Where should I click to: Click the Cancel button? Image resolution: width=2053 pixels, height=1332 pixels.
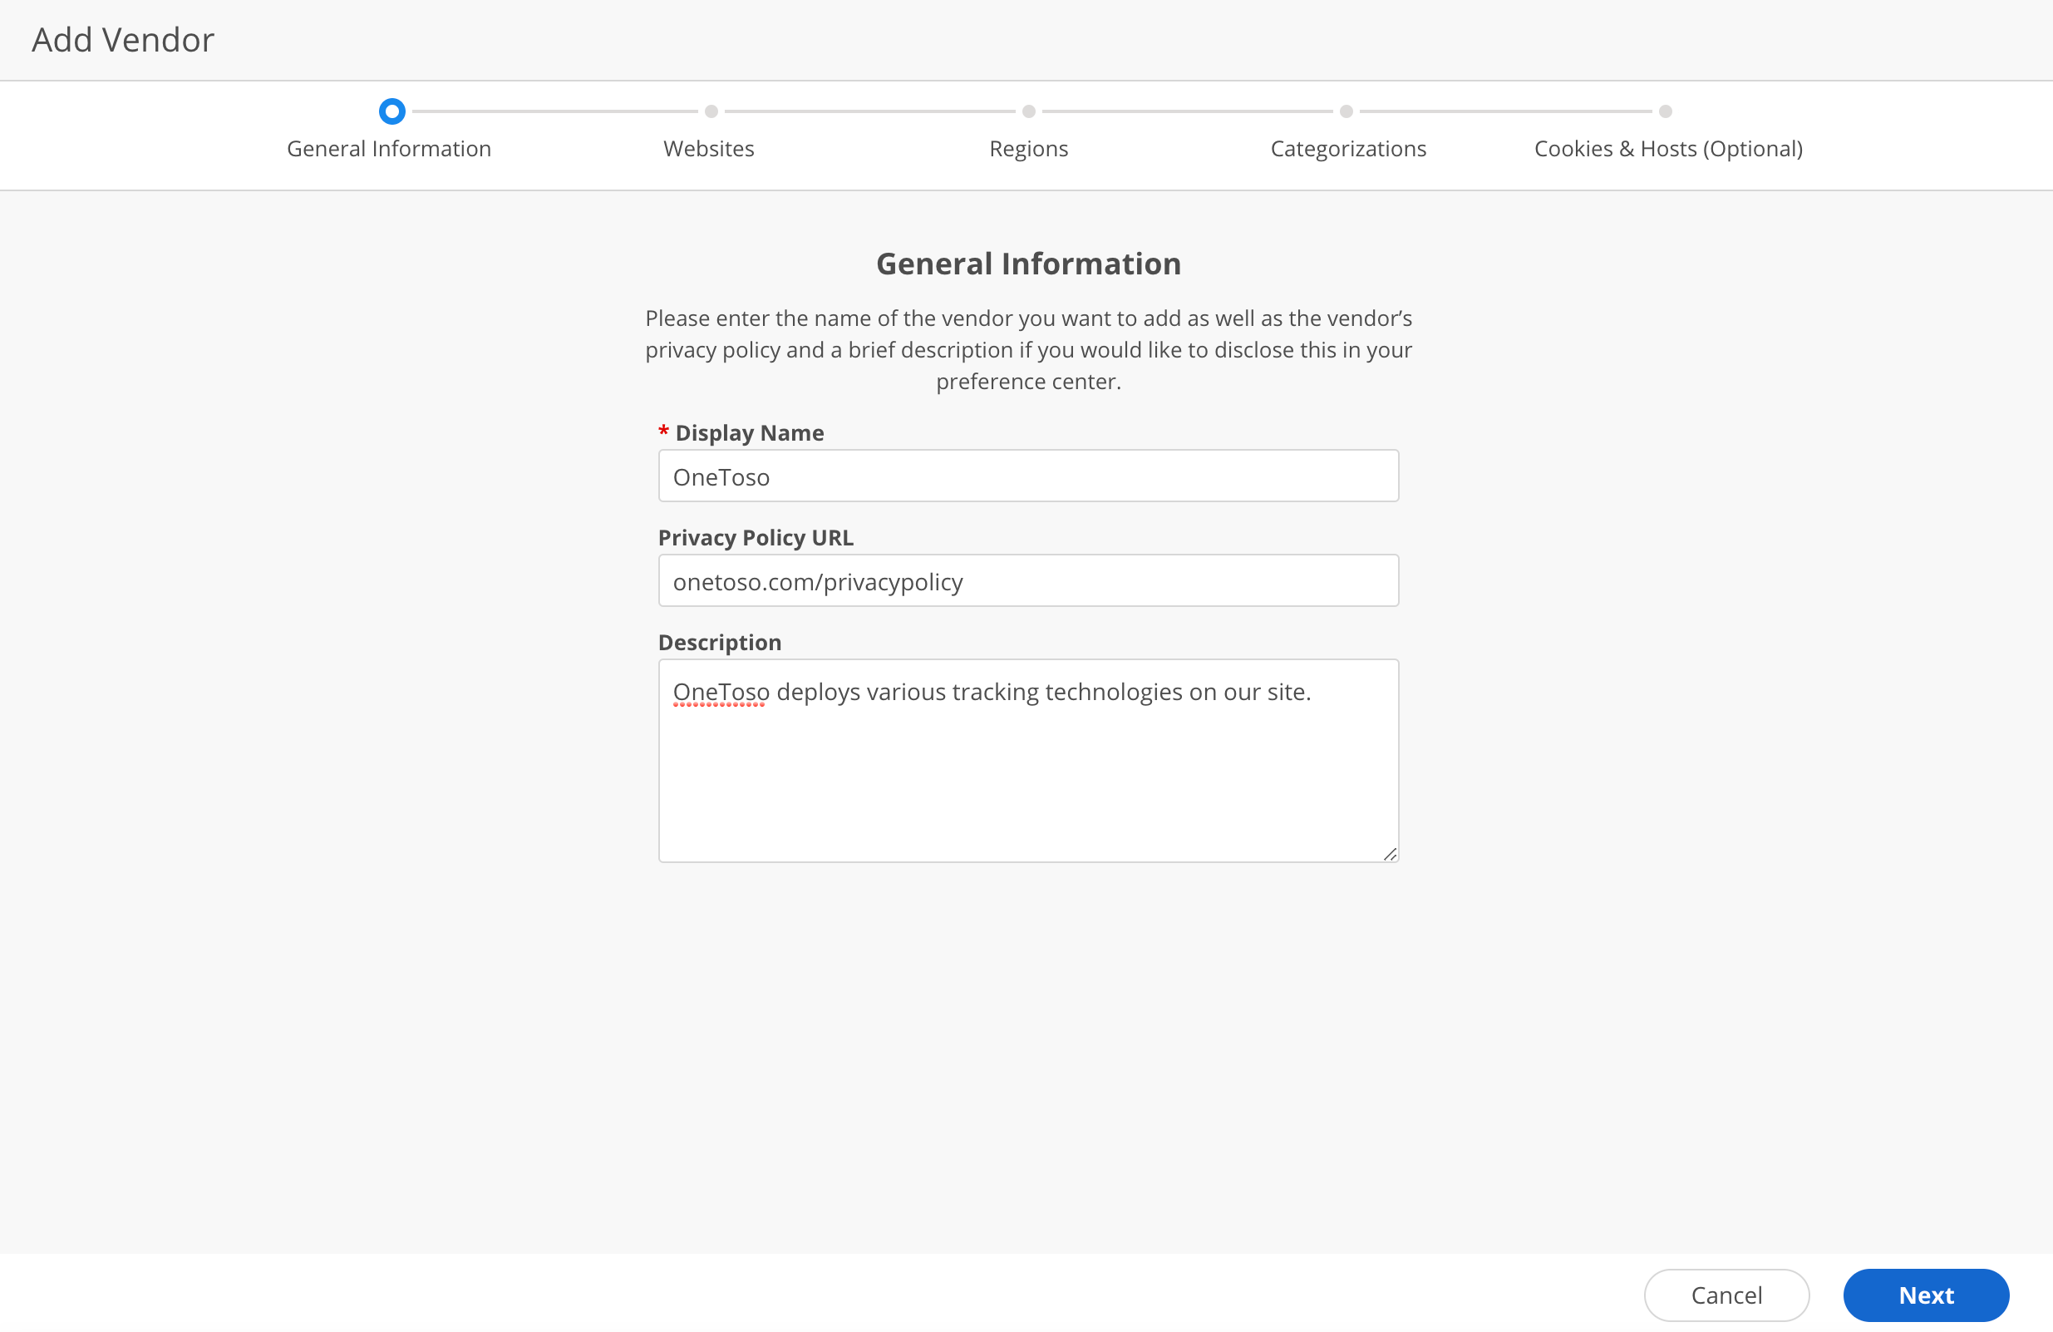coord(1726,1295)
